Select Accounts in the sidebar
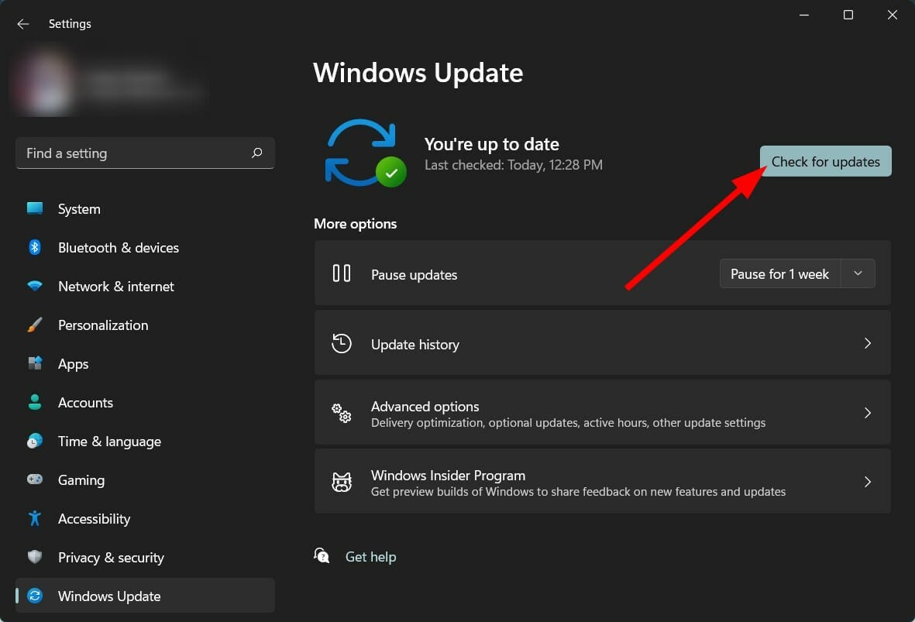 [85, 402]
